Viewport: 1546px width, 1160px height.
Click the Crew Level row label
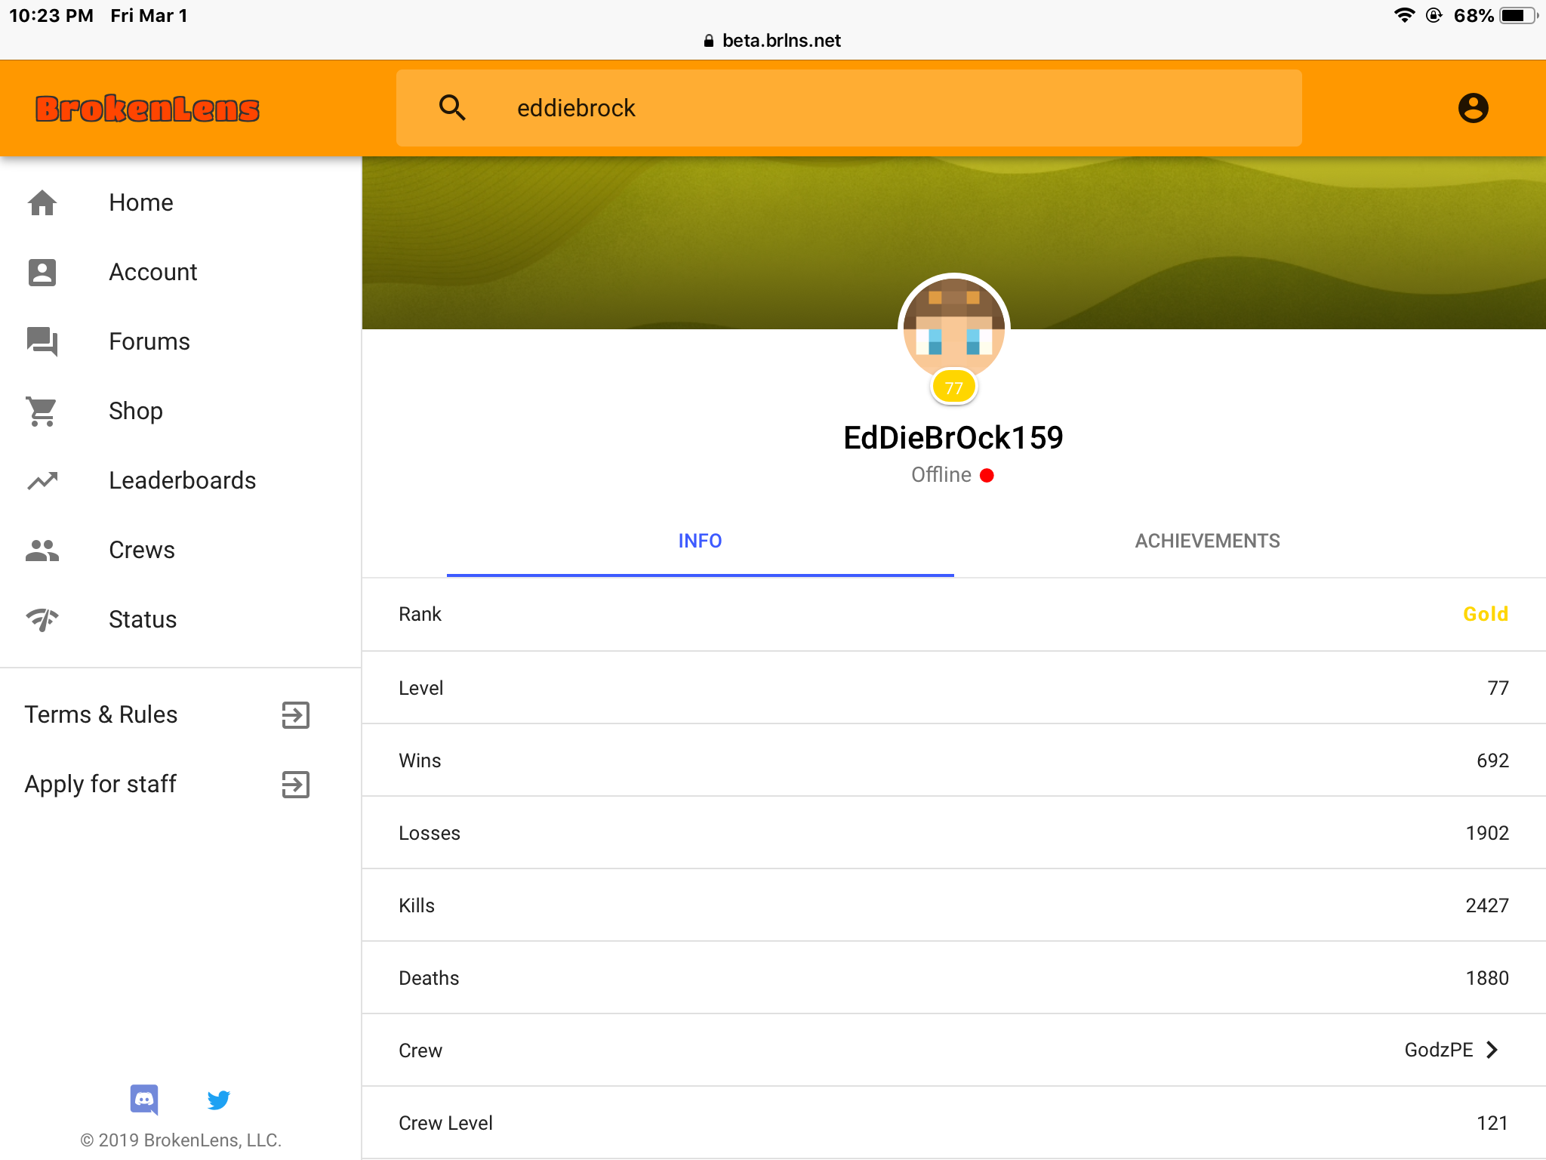pos(445,1123)
